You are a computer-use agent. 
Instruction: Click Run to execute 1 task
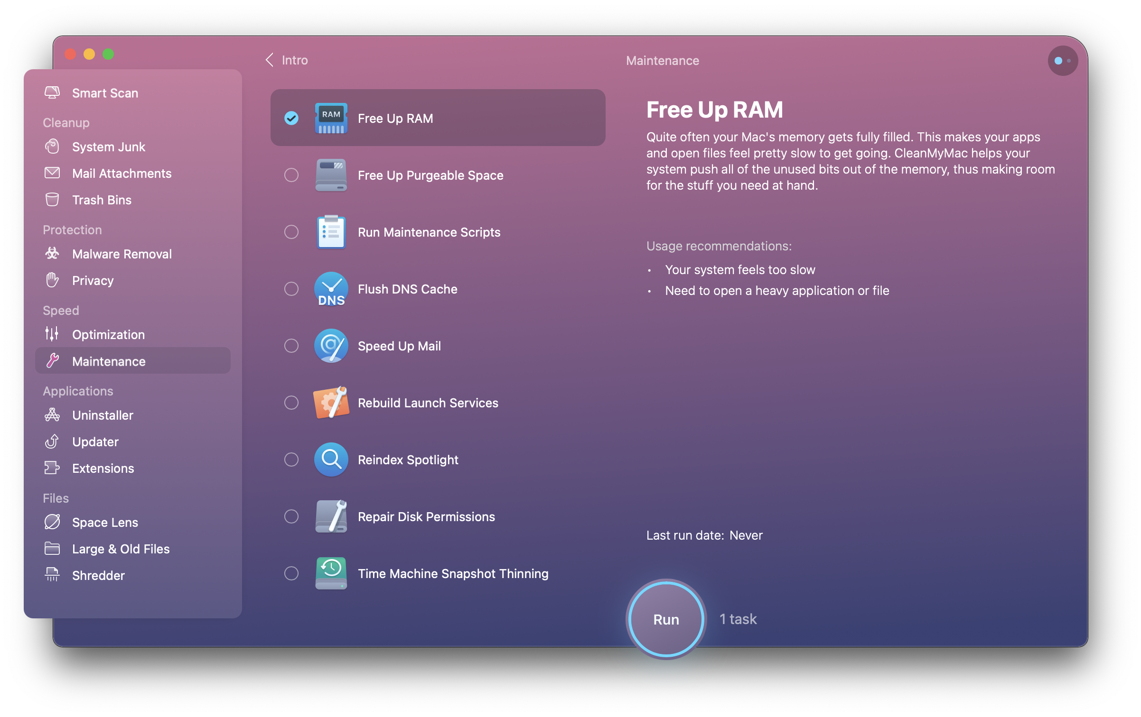[666, 619]
